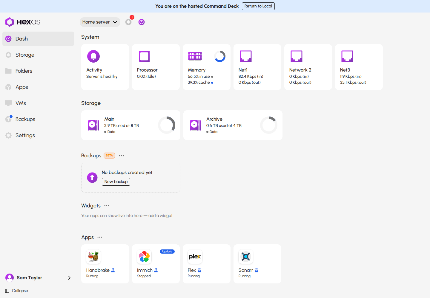Go to Dash in the sidebar
This screenshot has width=430, height=298.
coord(38,39)
